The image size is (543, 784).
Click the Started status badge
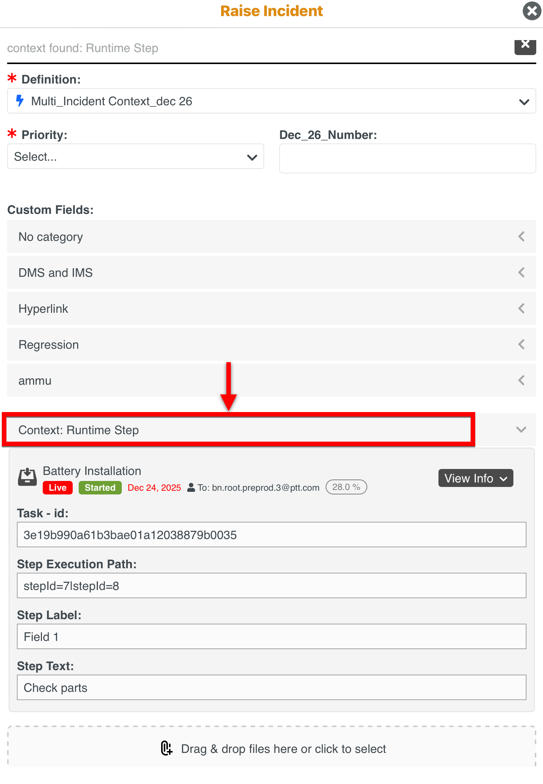(100, 487)
